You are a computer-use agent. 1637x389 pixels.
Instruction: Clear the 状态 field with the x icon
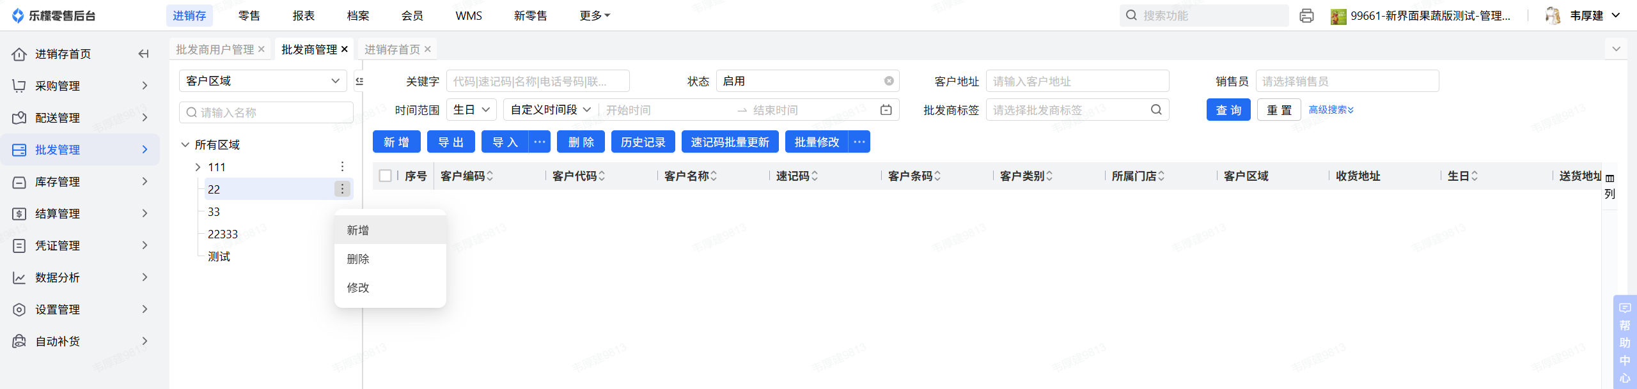889,81
